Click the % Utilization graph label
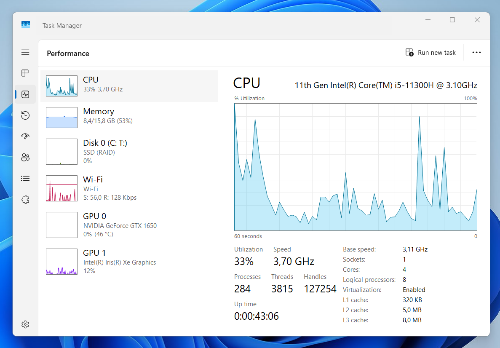 (249, 99)
